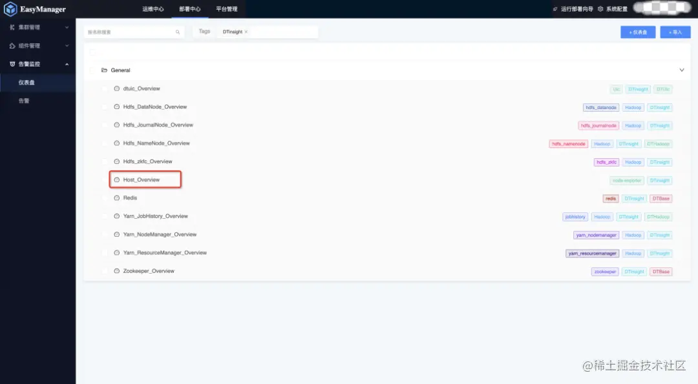Screen dimensions: 698x384
Task: Click dashboard icon beside Yarn_NodeManager_Overview
Action: [x=116, y=234]
